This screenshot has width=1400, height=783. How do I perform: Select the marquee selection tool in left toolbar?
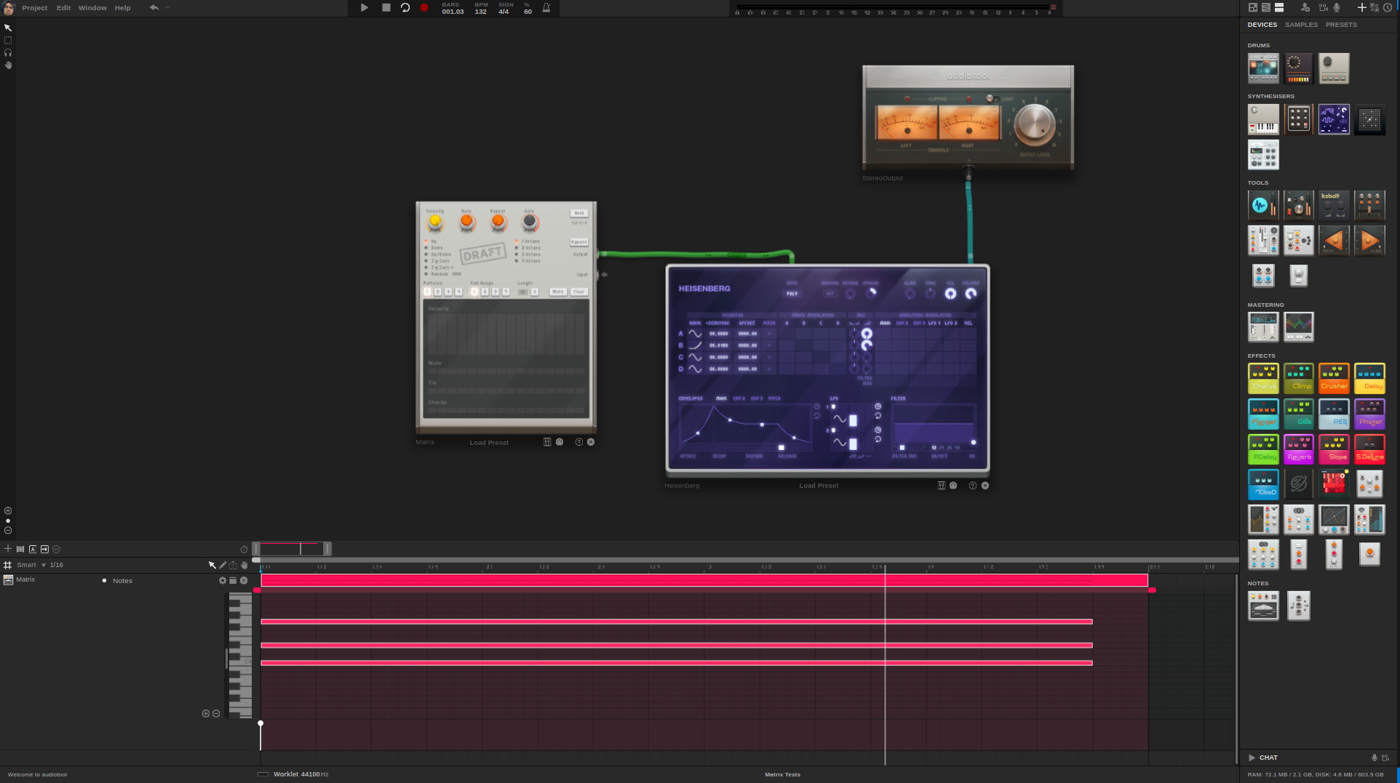click(x=8, y=40)
